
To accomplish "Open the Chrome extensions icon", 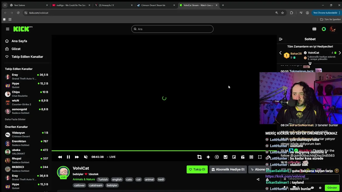I will coord(292,13).
